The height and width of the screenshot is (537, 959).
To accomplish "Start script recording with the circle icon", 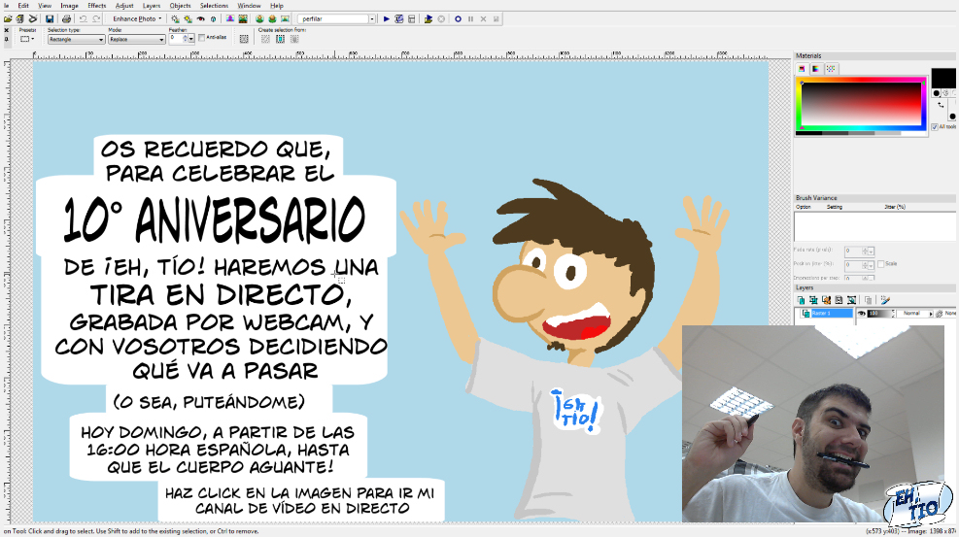I will pyautogui.click(x=458, y=18).
